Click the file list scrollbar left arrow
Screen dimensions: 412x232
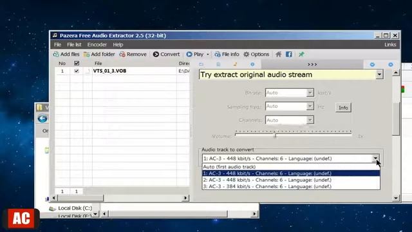point(53,198)
